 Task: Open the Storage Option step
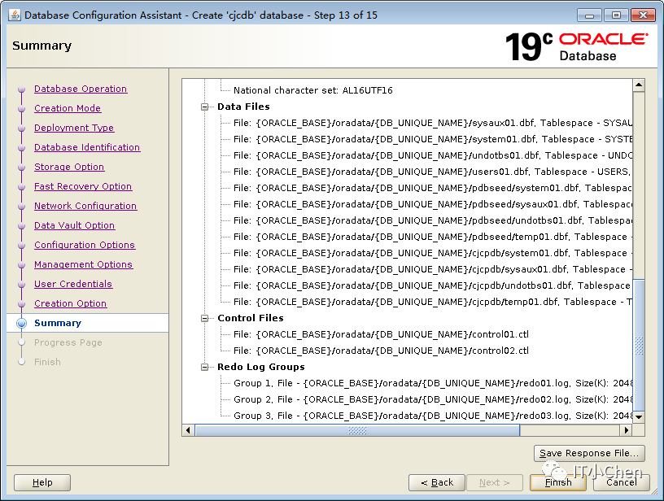(x=69, y=167)
